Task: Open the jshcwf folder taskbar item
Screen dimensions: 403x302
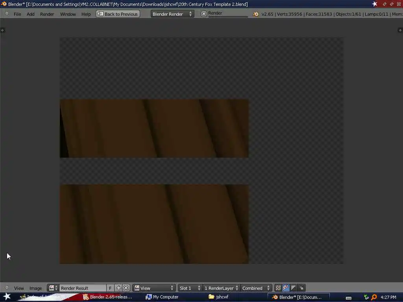Action: (x=219, y=297)
